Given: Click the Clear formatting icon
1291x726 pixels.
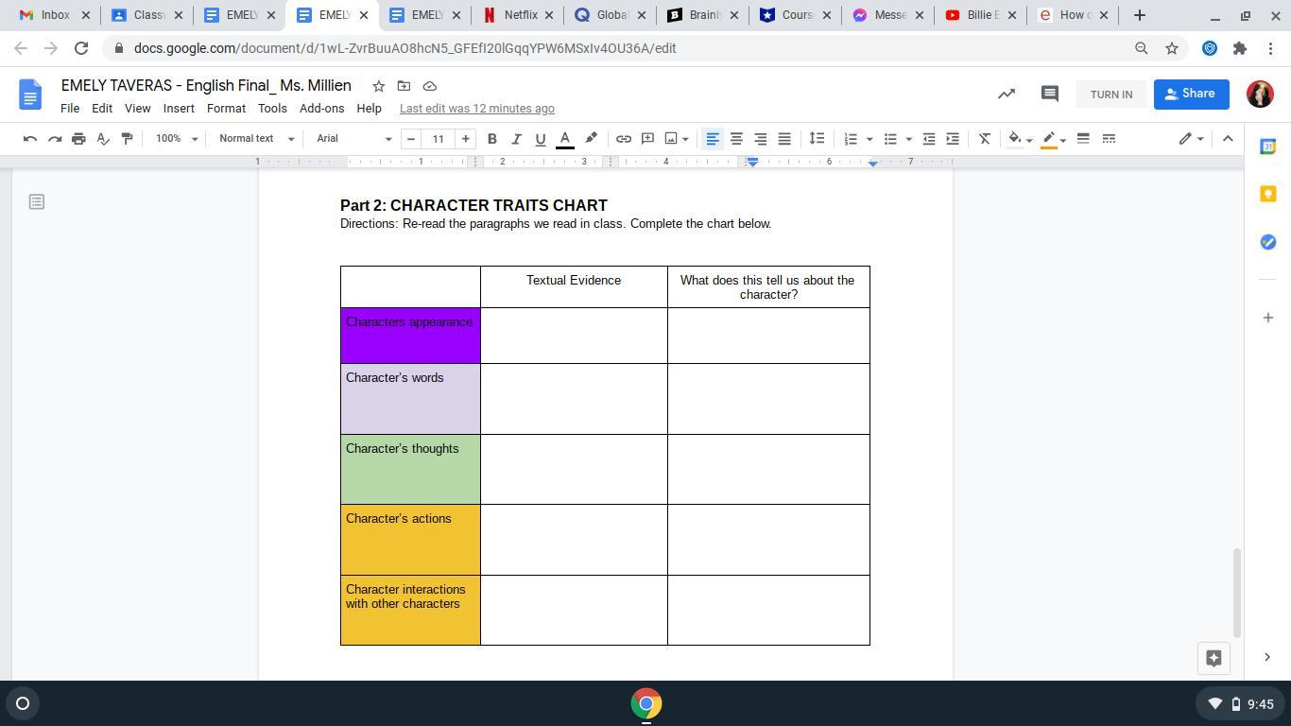Looking at the screenshot, I should [984, 139].
